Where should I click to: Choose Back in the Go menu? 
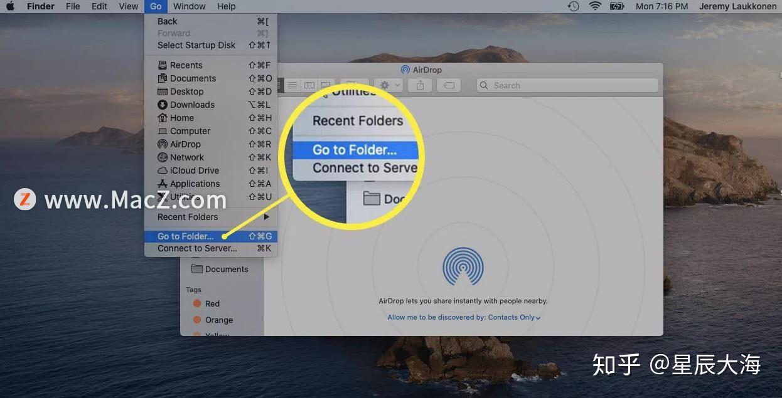coord(211,21)
